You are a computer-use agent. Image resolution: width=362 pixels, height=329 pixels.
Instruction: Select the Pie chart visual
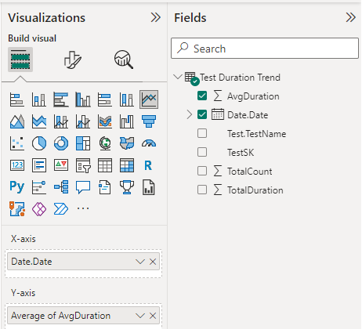point(39,143)
